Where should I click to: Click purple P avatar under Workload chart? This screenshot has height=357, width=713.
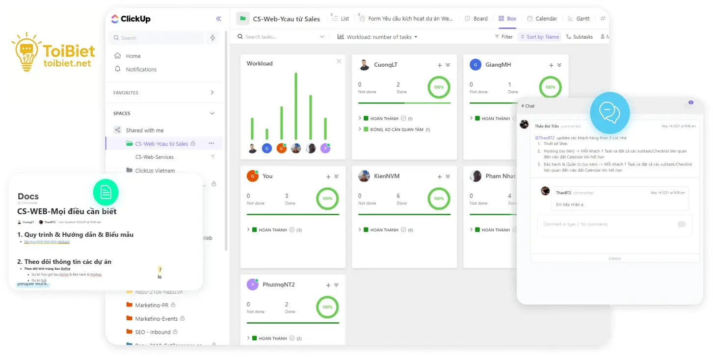[325, 148]
